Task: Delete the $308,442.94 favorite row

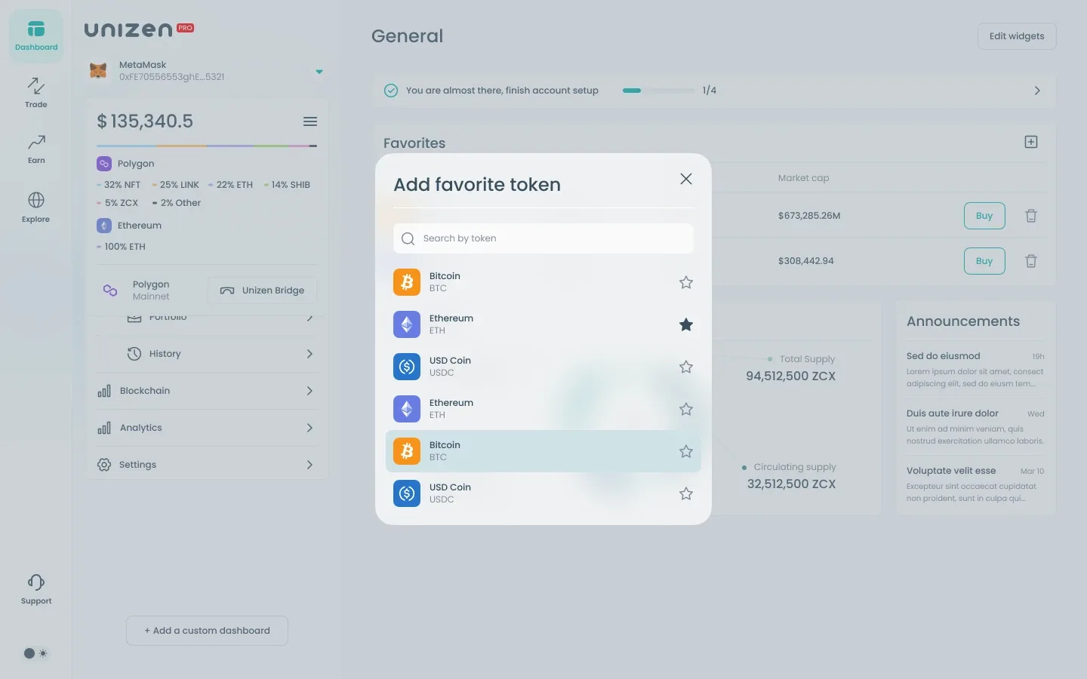Action: click(1031, 261)
